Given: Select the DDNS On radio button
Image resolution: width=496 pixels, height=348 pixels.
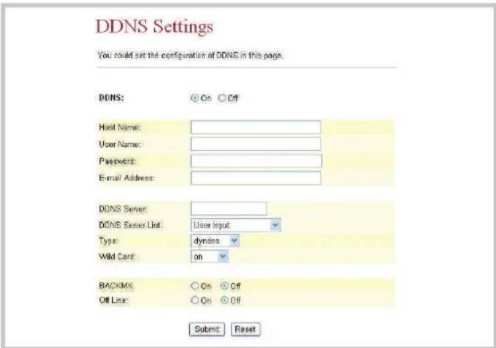Looking at the screenshot, I should [194, 98].
